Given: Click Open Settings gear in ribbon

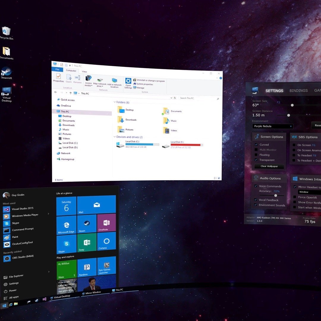Looking at the screenshot, I should pyautogui.click(x=128, y=83).
